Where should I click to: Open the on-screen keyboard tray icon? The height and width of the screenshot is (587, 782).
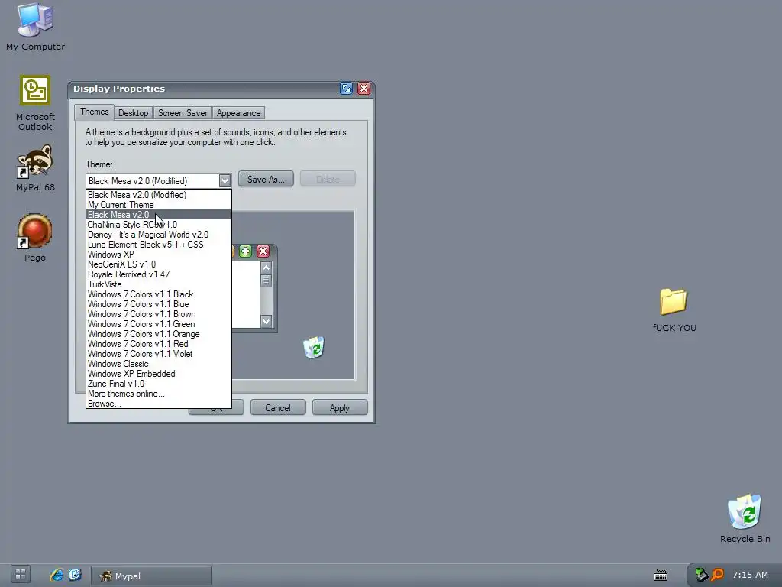[661, 576]
